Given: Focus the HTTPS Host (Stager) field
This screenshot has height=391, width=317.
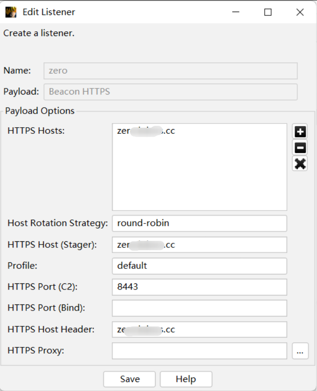Looking at the screenshot, I should [199, 245].
